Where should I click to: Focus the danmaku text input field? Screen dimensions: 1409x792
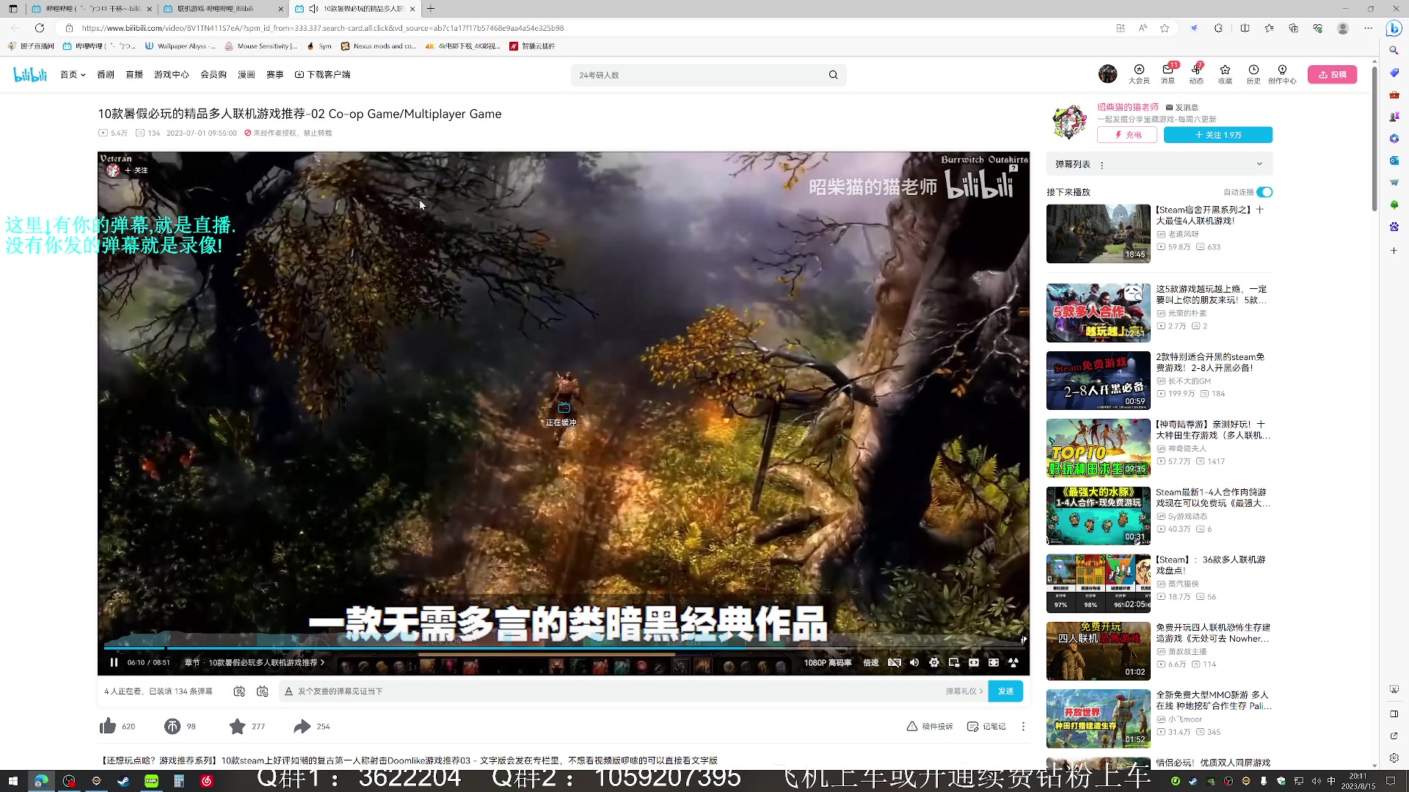pyautogui.click(x=616, y=691)
